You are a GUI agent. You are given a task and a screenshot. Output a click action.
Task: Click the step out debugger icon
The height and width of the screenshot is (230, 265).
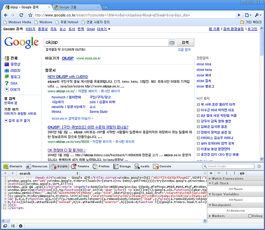point(234,173)
